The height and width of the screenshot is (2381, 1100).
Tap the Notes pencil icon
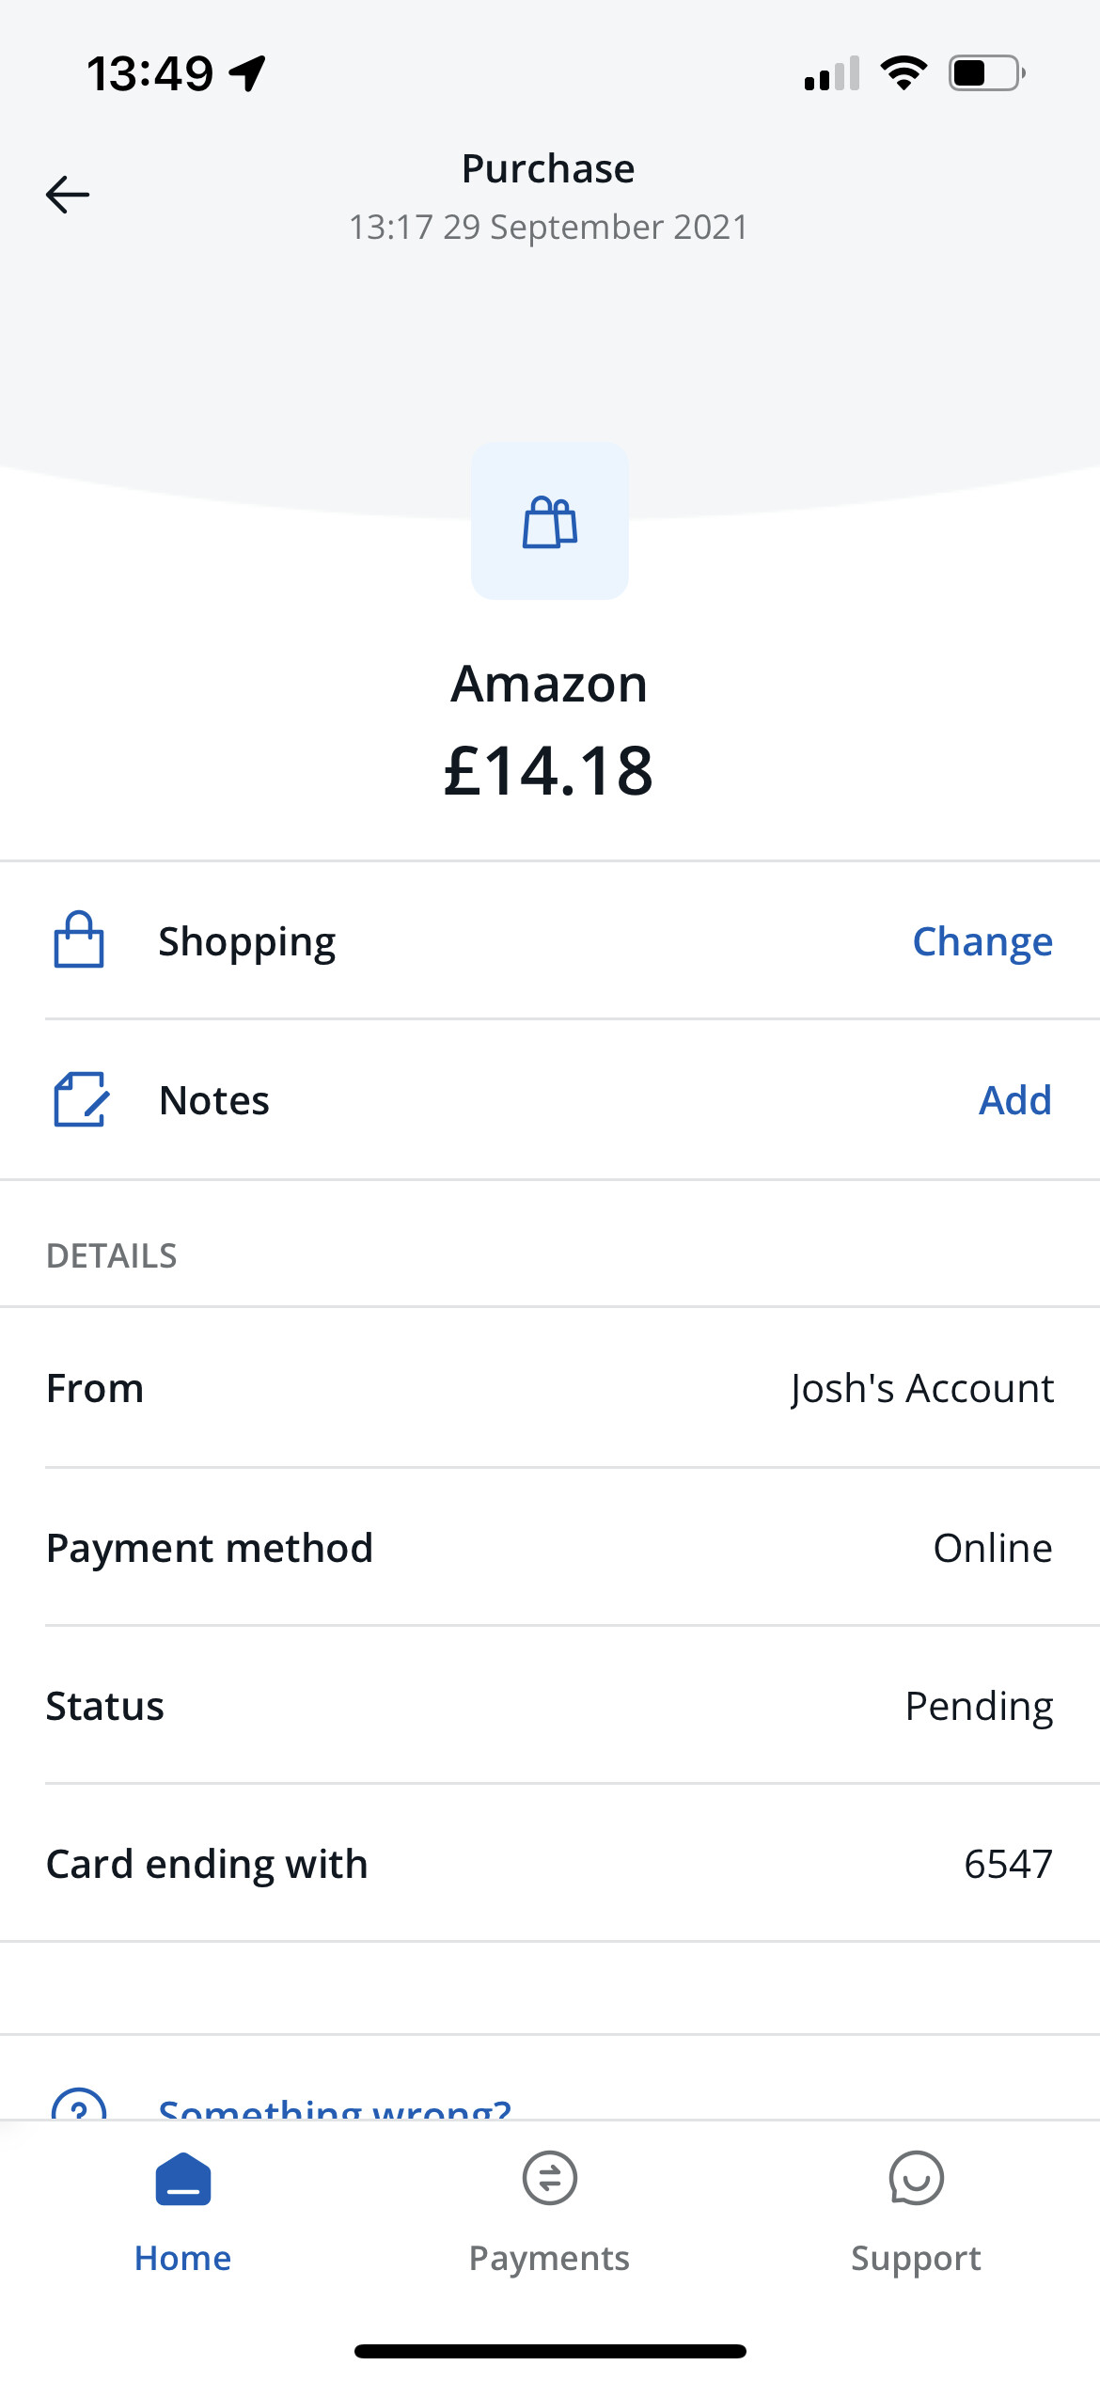[x=81, y=1099]
